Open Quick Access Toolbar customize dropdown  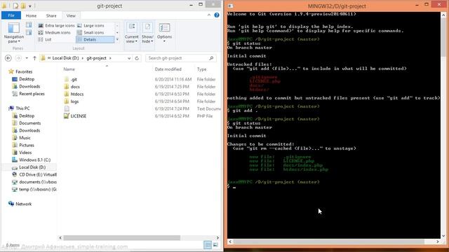[x=30, y=6]
